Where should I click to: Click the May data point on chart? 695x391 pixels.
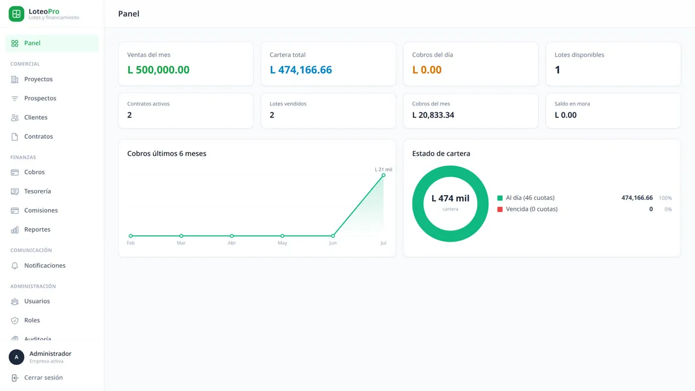(x=283, y=236)
